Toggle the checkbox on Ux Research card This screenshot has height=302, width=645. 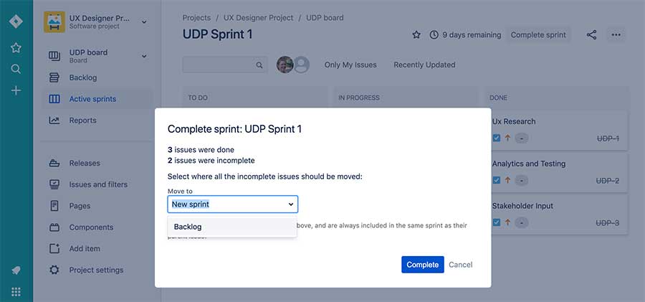(x=497, y=138)
